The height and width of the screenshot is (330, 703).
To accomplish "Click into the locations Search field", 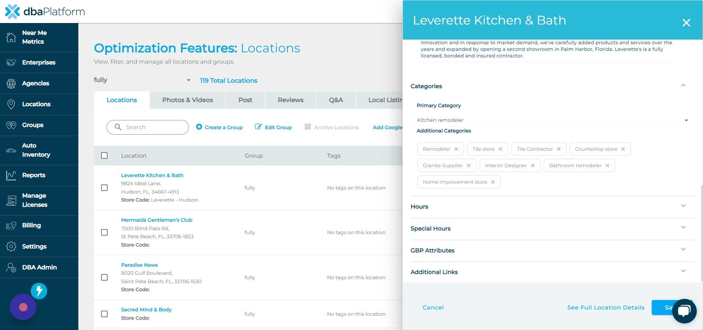I will 148,127.
